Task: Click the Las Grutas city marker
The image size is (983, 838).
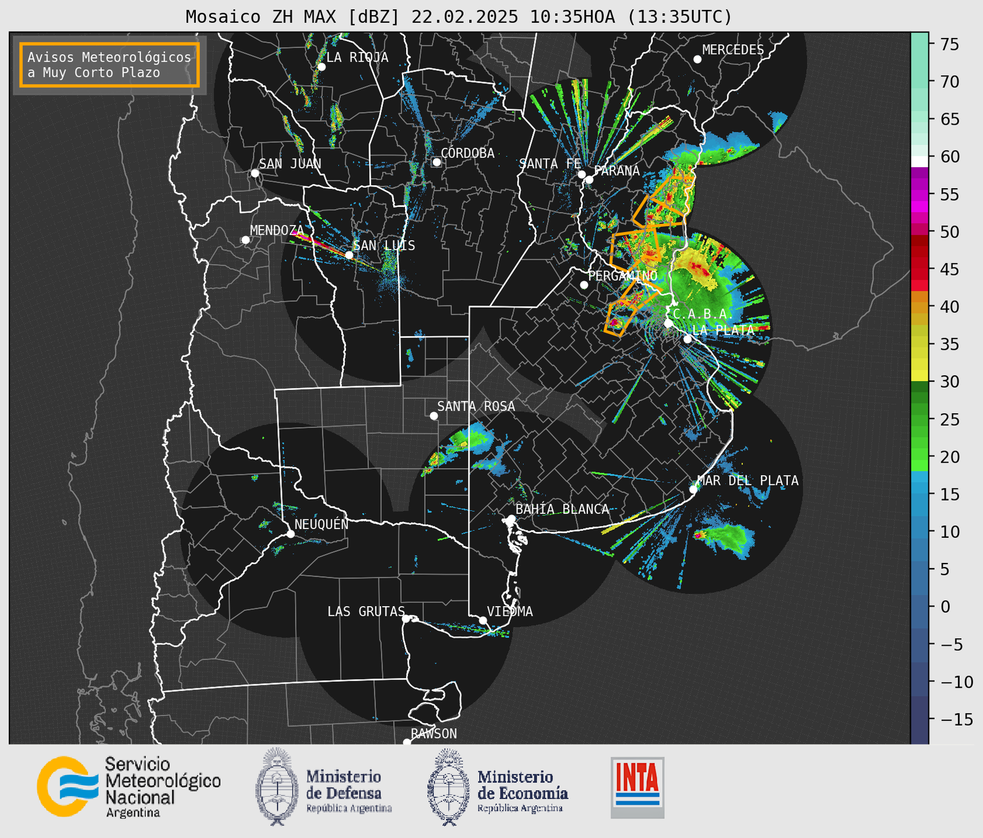Action: point(406,618)
